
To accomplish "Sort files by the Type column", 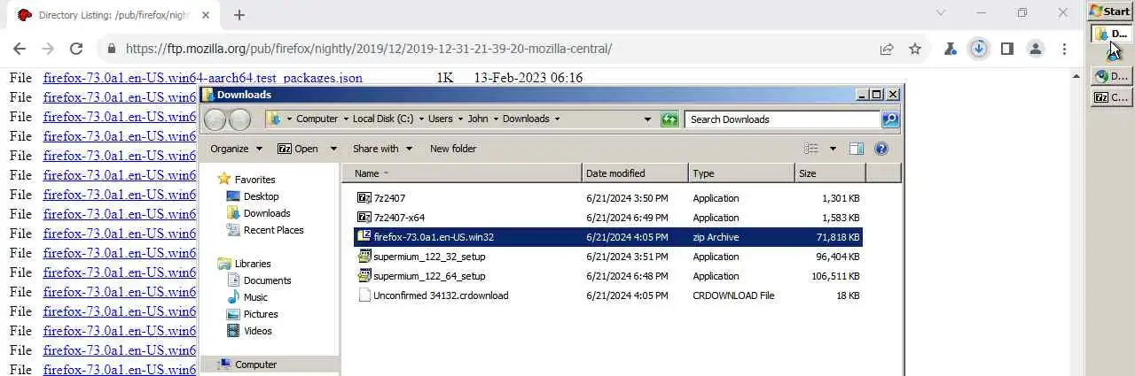I will click(741, 173).
